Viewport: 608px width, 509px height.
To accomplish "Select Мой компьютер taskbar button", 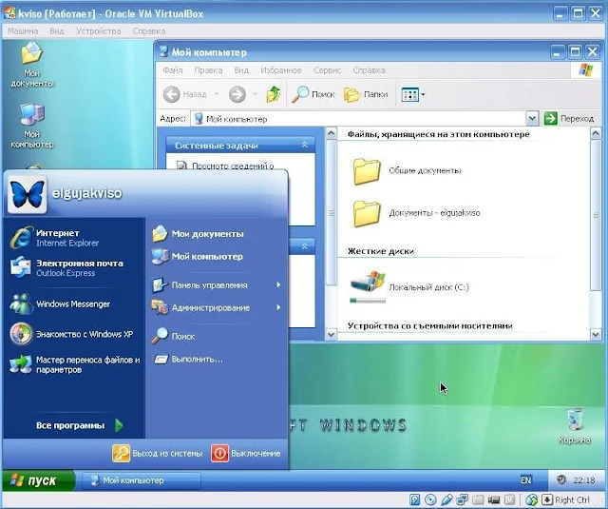I will click(142, 480).
